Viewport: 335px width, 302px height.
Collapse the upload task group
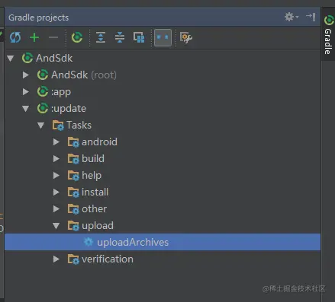pos(56,226)
